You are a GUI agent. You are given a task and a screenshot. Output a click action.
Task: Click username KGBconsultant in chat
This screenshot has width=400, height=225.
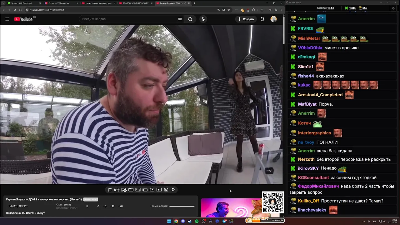(x=313, y=177)
